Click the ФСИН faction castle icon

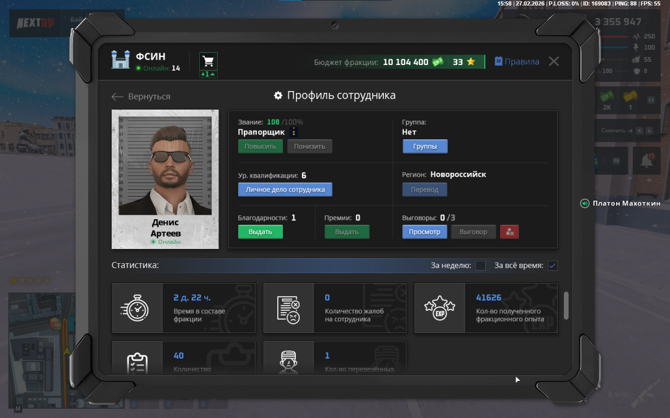click(120, 60)
